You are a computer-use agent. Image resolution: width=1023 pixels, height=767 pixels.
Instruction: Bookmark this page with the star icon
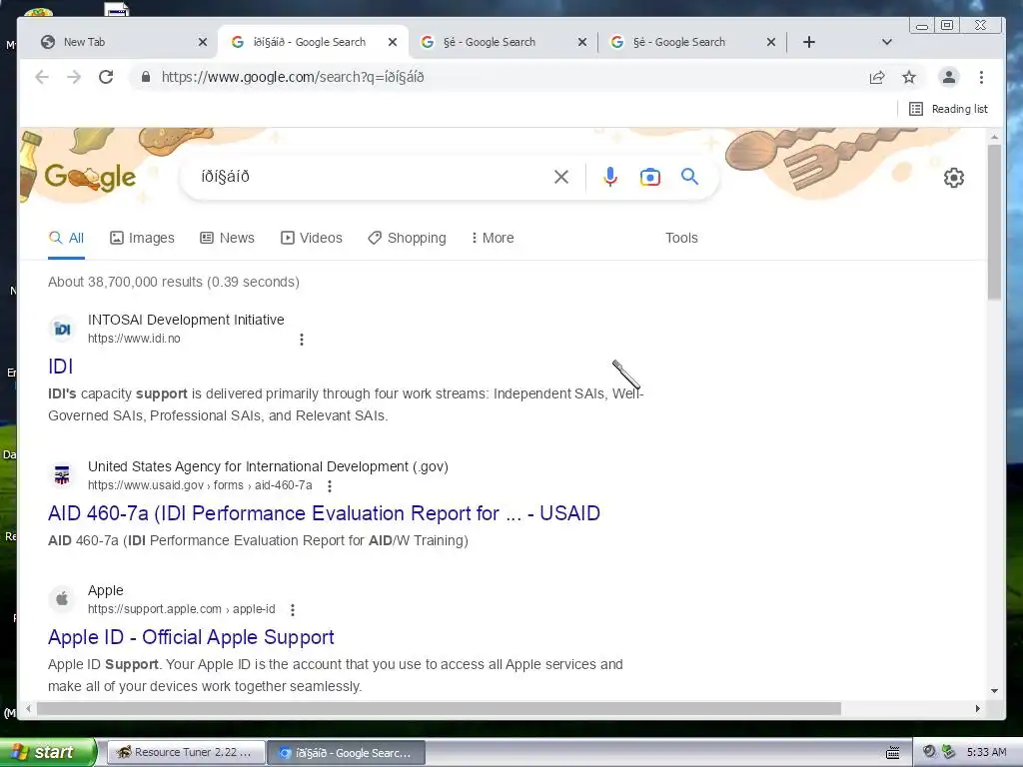[909, 77]
